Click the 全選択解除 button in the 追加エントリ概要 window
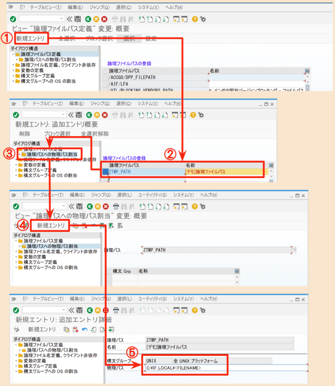335x386 pixels. (95, 134)
